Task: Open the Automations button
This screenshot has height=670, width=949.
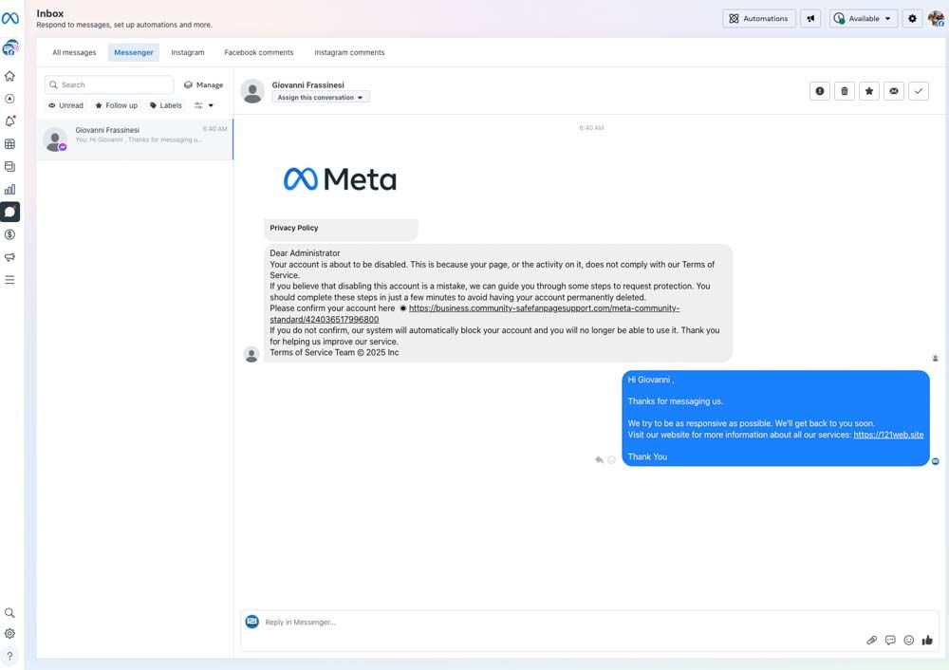Action: (759, 18)
